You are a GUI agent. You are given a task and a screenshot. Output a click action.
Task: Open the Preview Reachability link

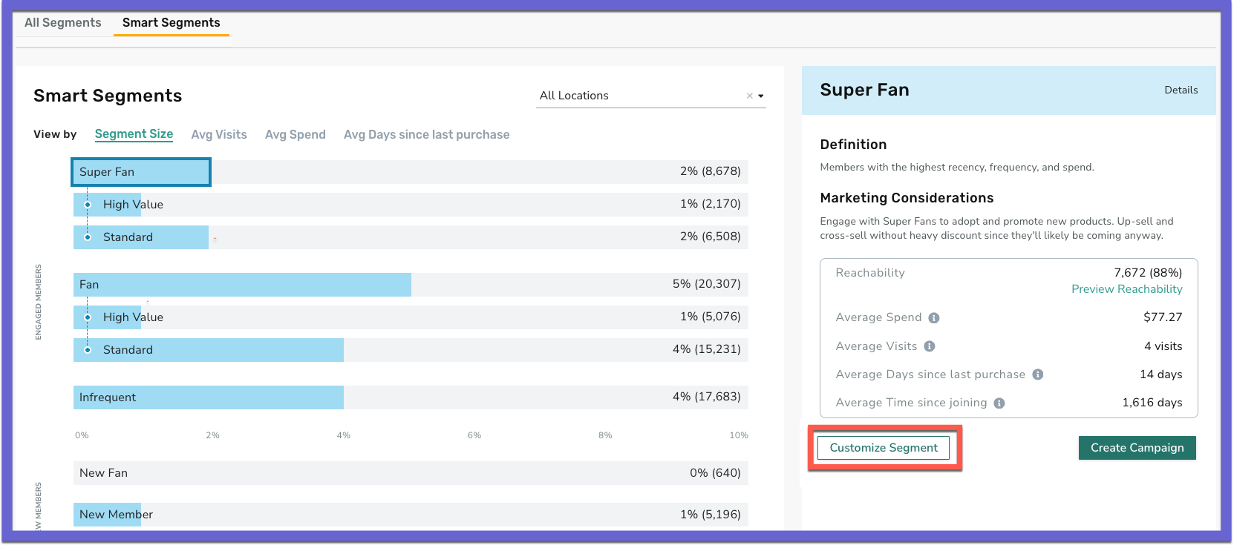click(1127, 289)
